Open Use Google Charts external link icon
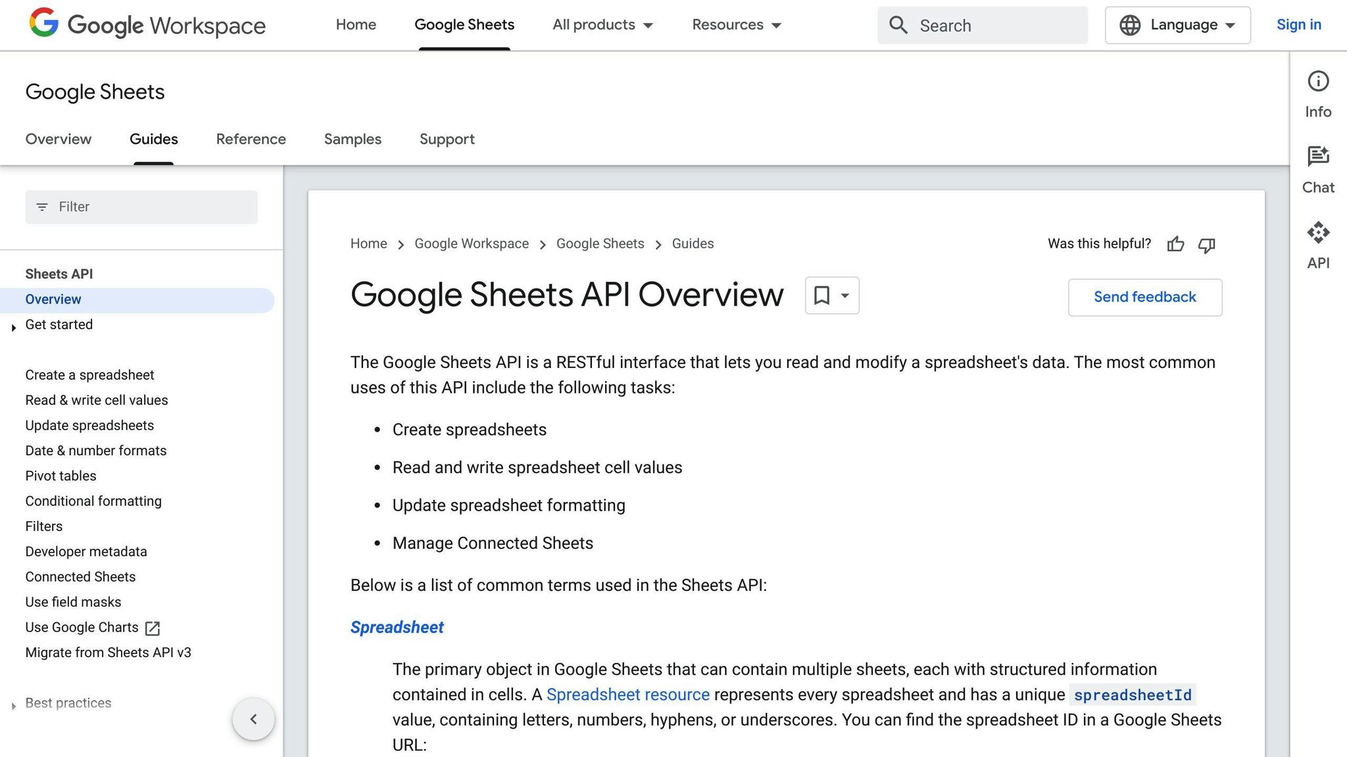The image size is (1347, 757). click(x=152, y=628)
